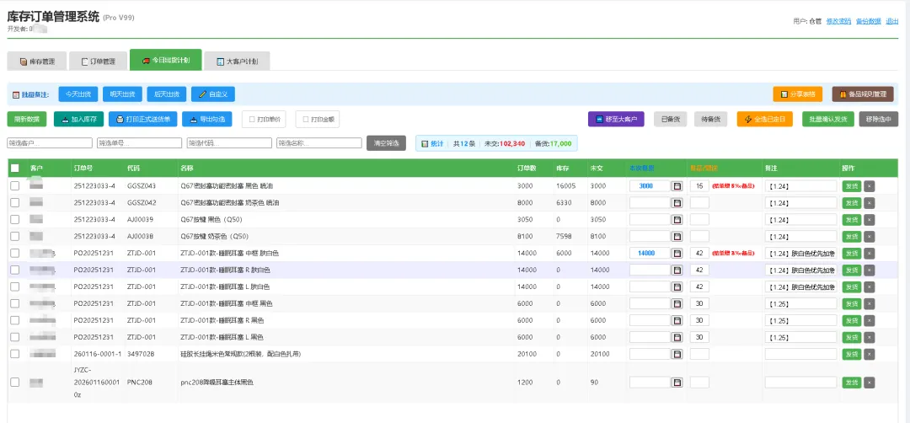Click the save icon in GGSZ042 row
910x423 pixels.
(x=677, y=203)
